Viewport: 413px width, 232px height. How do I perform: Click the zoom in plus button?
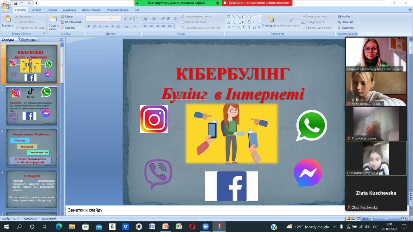(403, 218)
